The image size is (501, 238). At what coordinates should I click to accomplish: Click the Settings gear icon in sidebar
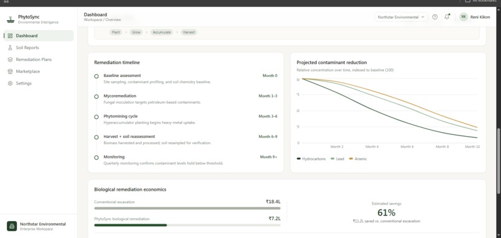[x=10, y=83]
